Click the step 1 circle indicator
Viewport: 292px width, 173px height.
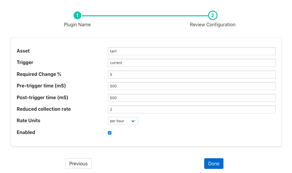pyautogui.click(x=77, y=15)
